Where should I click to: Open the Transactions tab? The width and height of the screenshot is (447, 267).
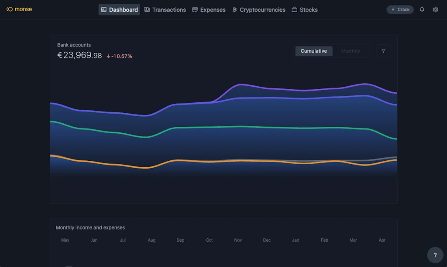(x=165, y=10)
